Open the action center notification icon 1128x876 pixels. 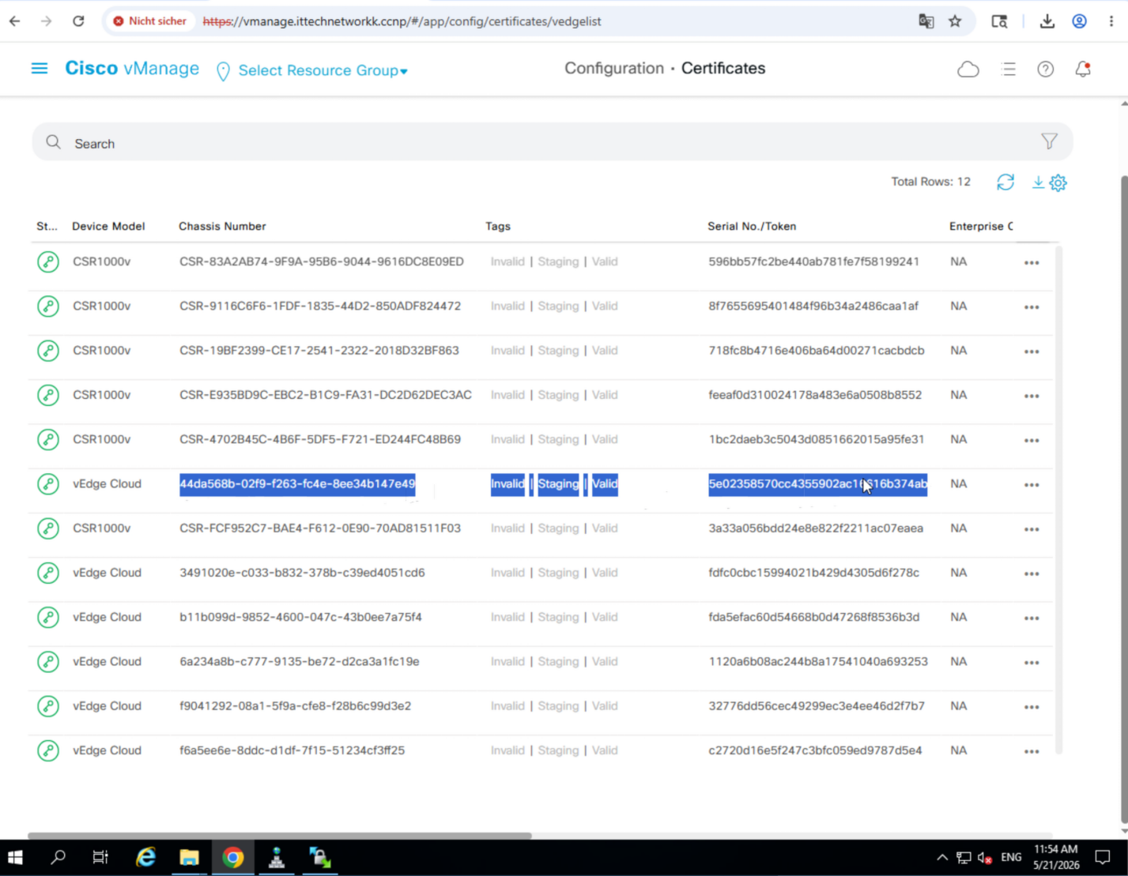point(1103,858)
